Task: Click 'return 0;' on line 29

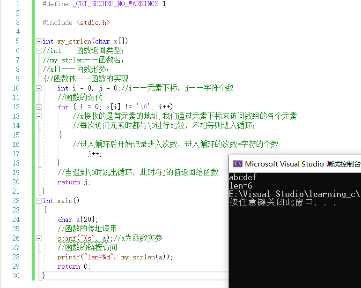Action: 74,266
